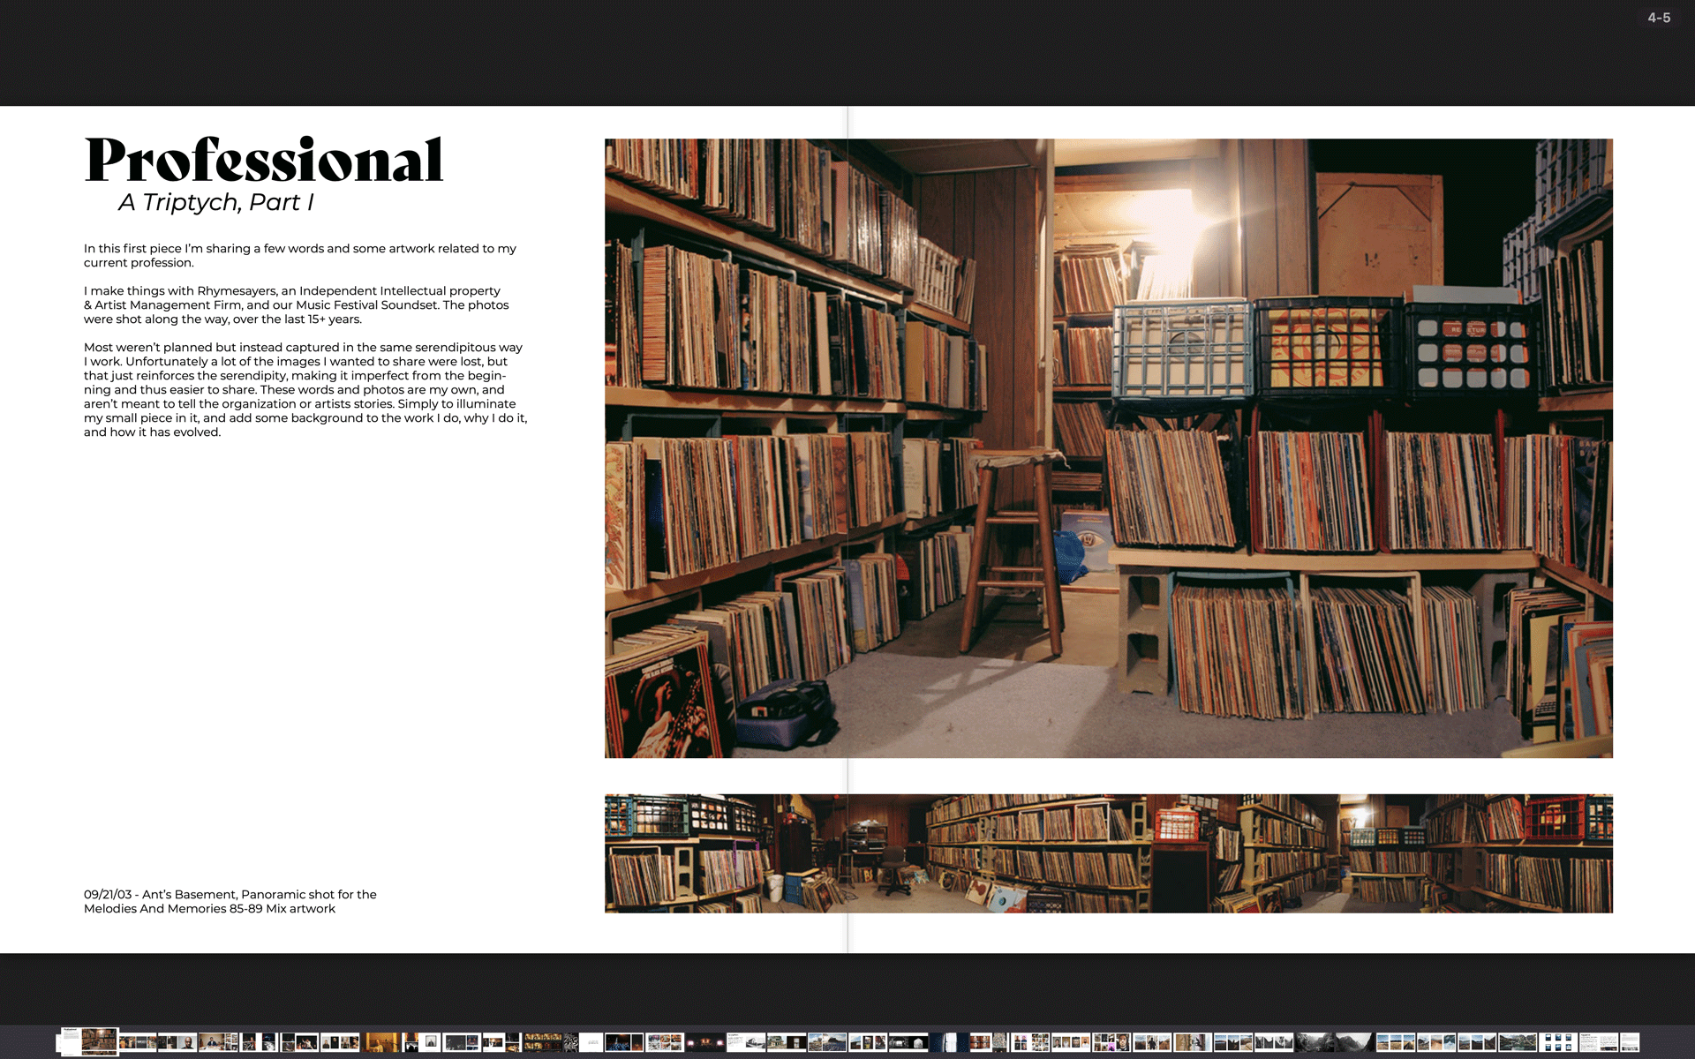Click the panoramic basement strip image

pos(1108,853)
